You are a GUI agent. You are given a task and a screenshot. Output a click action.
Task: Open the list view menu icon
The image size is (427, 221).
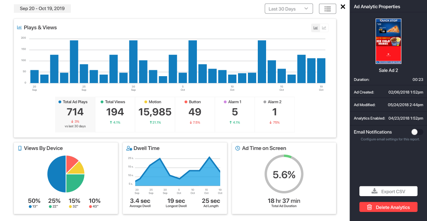tap(327, 9)
